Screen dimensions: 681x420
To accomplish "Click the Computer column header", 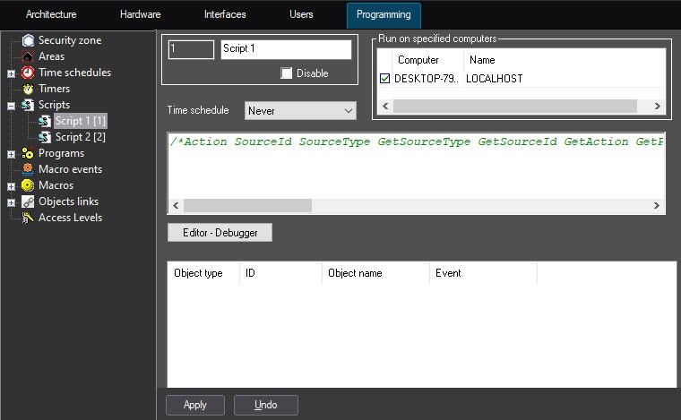I will click(427, 60).
